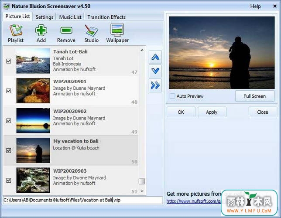Image resolution: width=281 pixels, height=218 pixels.
Task: Select the Tanah Lot-Bali thumbnail
Action: 33,61
